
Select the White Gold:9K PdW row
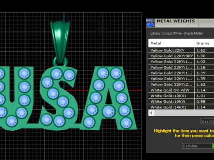click(181, 90)
